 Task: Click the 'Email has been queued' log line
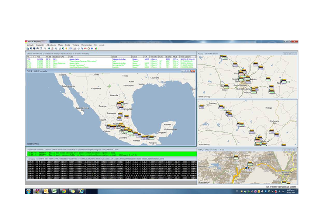tap(111, 153)
